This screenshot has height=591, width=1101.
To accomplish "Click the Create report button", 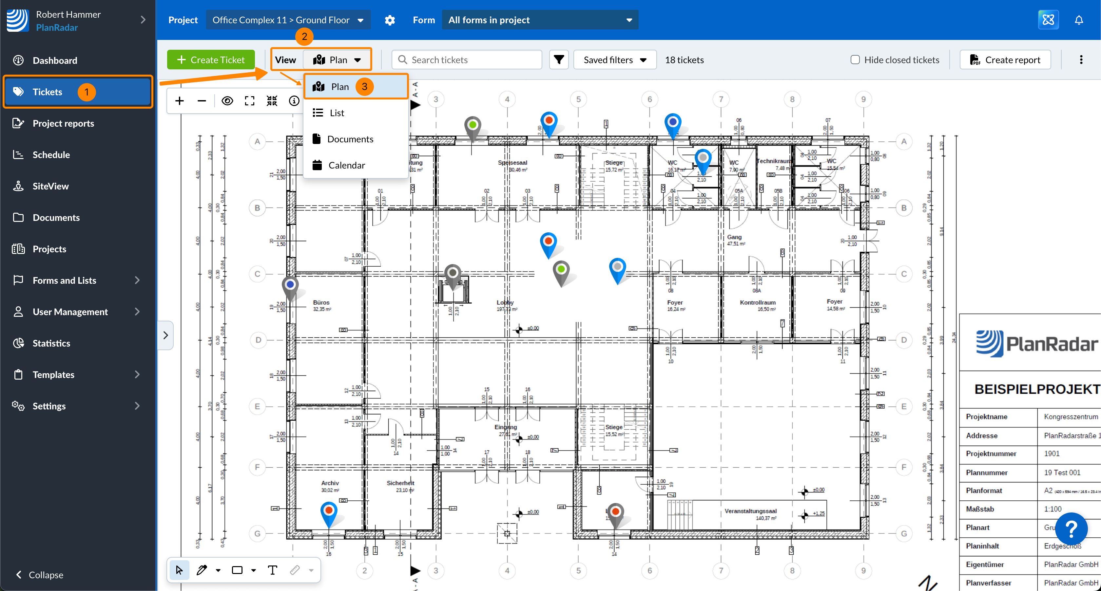I will 1005,60.
